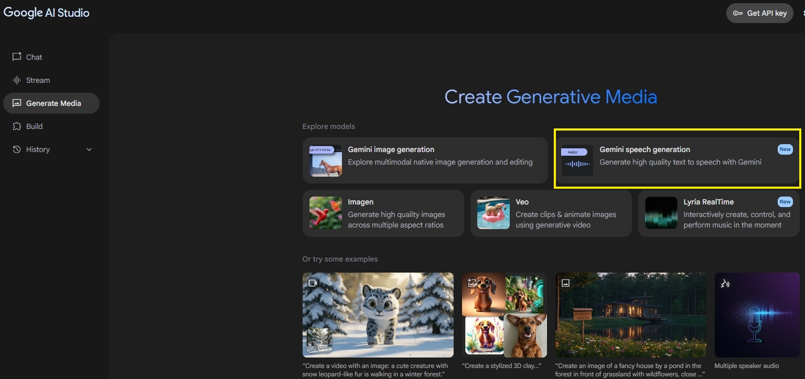This screenshot has width=805, height=379.
Task: Click speech icon on microphone example
Action: tap(725, 284)
